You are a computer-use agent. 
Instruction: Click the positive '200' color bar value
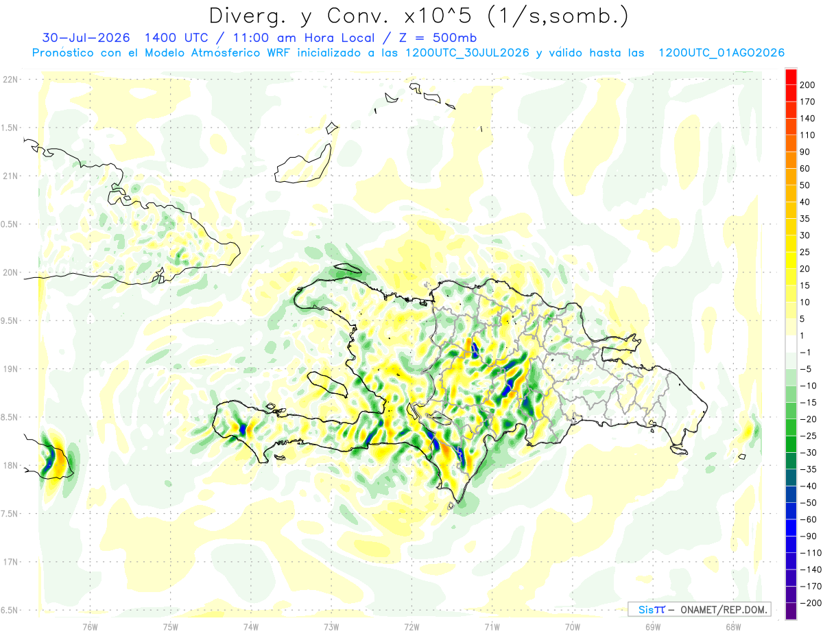(808, 85)
